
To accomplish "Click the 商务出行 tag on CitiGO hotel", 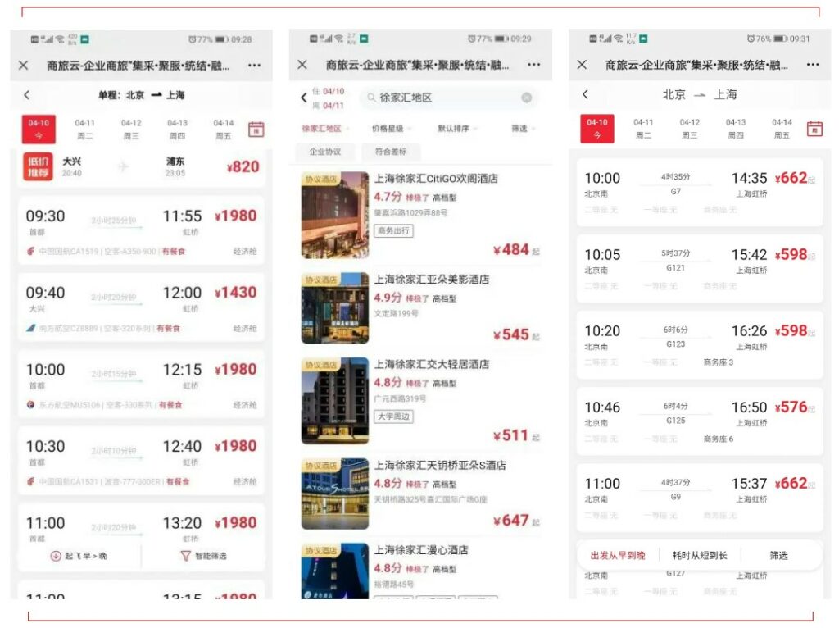I will (x=393, y=230).
